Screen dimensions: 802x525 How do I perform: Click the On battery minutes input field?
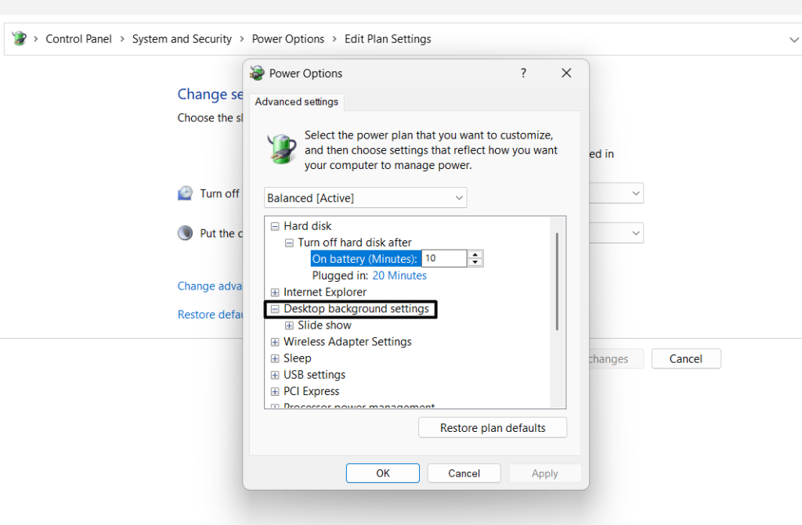[x=443, y=258]
